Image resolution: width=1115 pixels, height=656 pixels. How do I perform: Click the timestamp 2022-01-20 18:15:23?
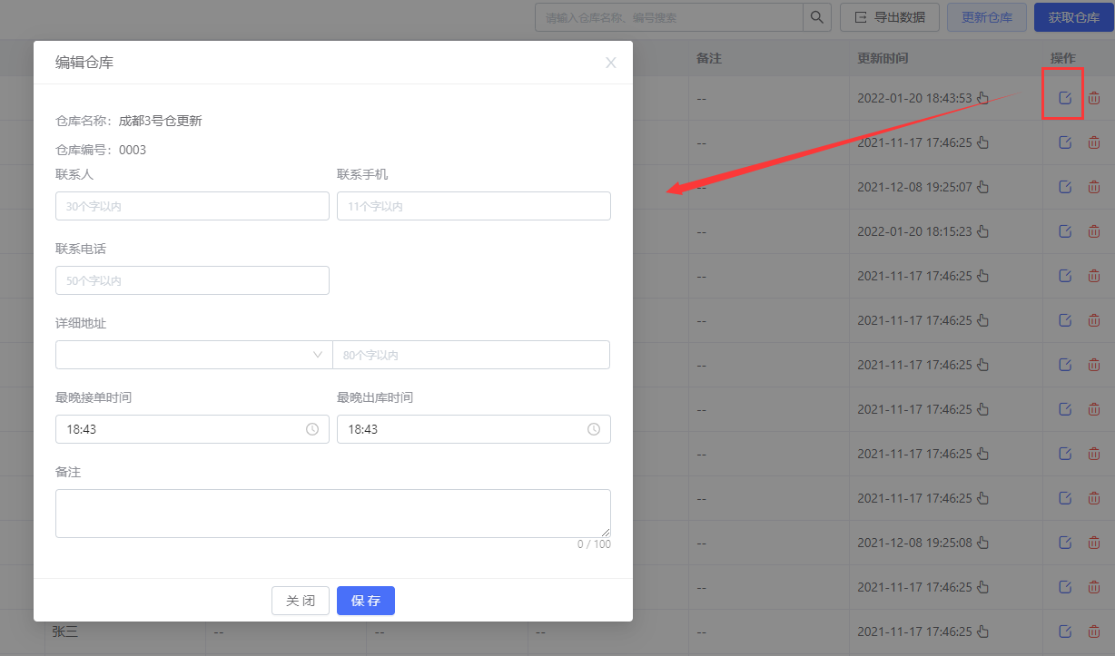click(x=914, y=231)
